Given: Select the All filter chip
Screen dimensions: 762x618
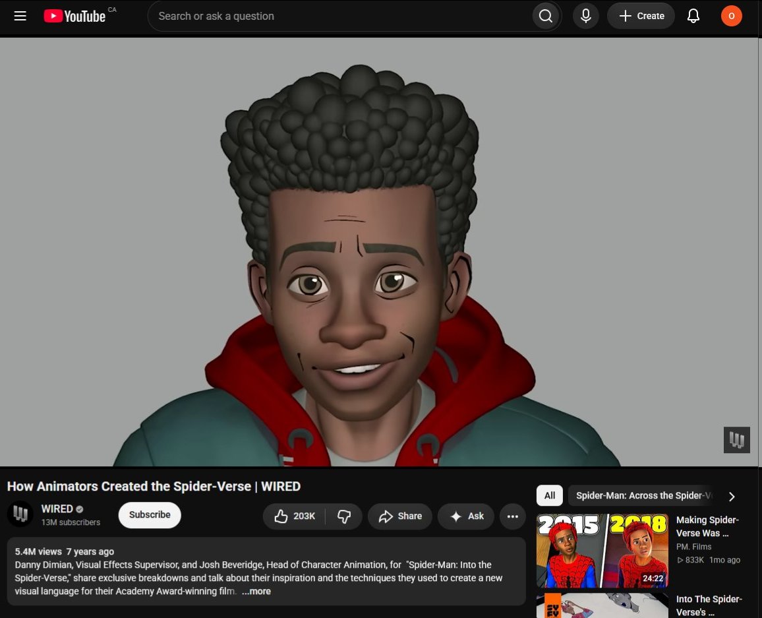Looking at the screenshot, I should 550,495.
